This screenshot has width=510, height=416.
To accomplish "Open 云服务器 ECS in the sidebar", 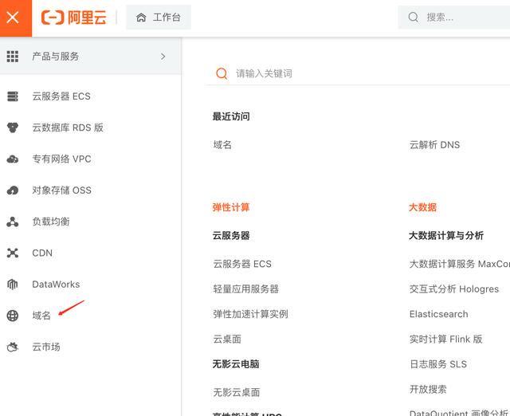I will 61,96.
